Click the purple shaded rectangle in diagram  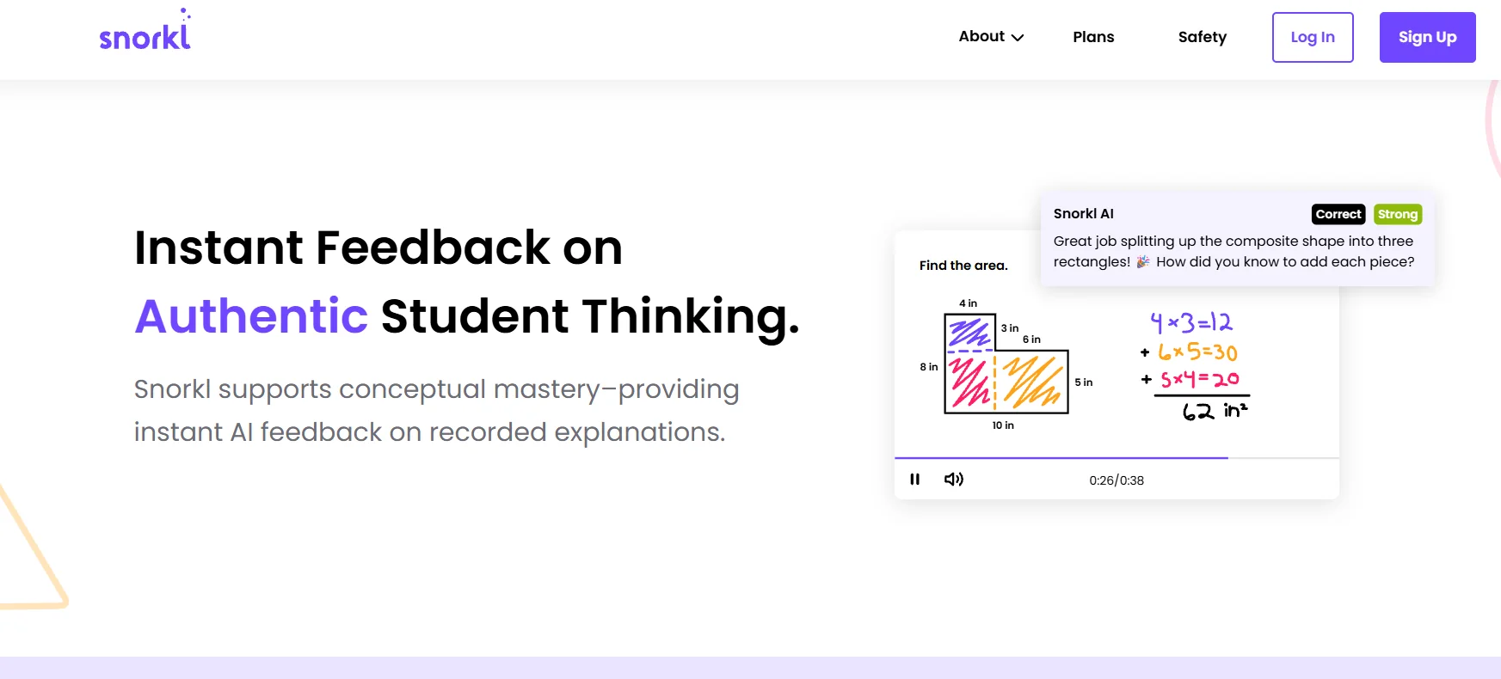(x=969, y=332)
